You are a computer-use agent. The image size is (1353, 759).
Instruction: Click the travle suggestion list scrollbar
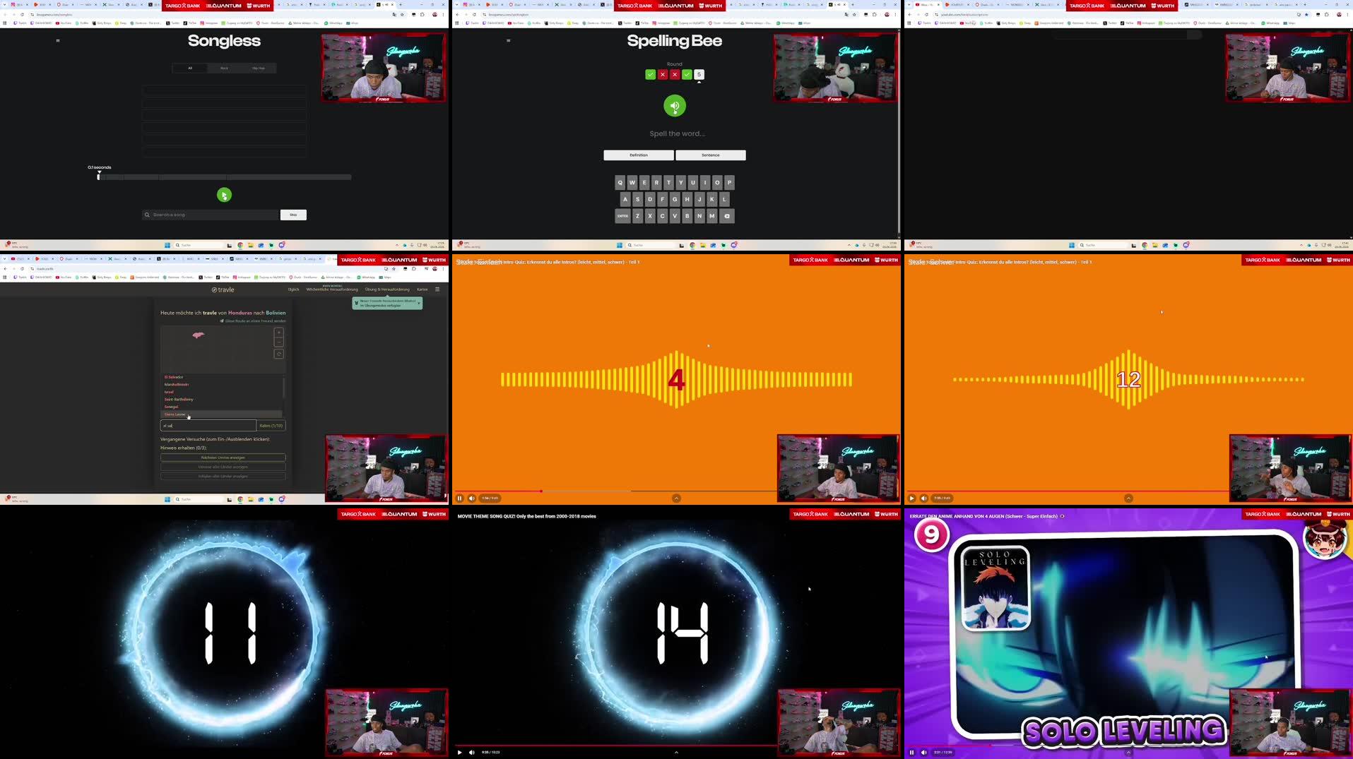284,388
